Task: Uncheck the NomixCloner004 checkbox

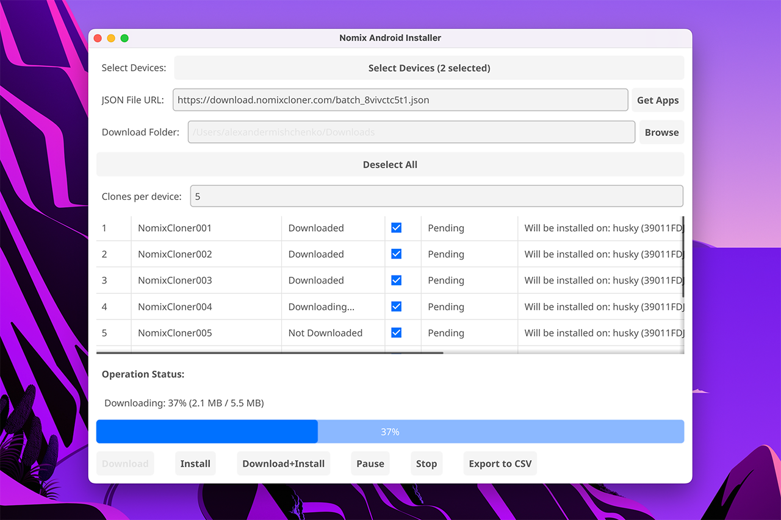Action: (397, 307)
